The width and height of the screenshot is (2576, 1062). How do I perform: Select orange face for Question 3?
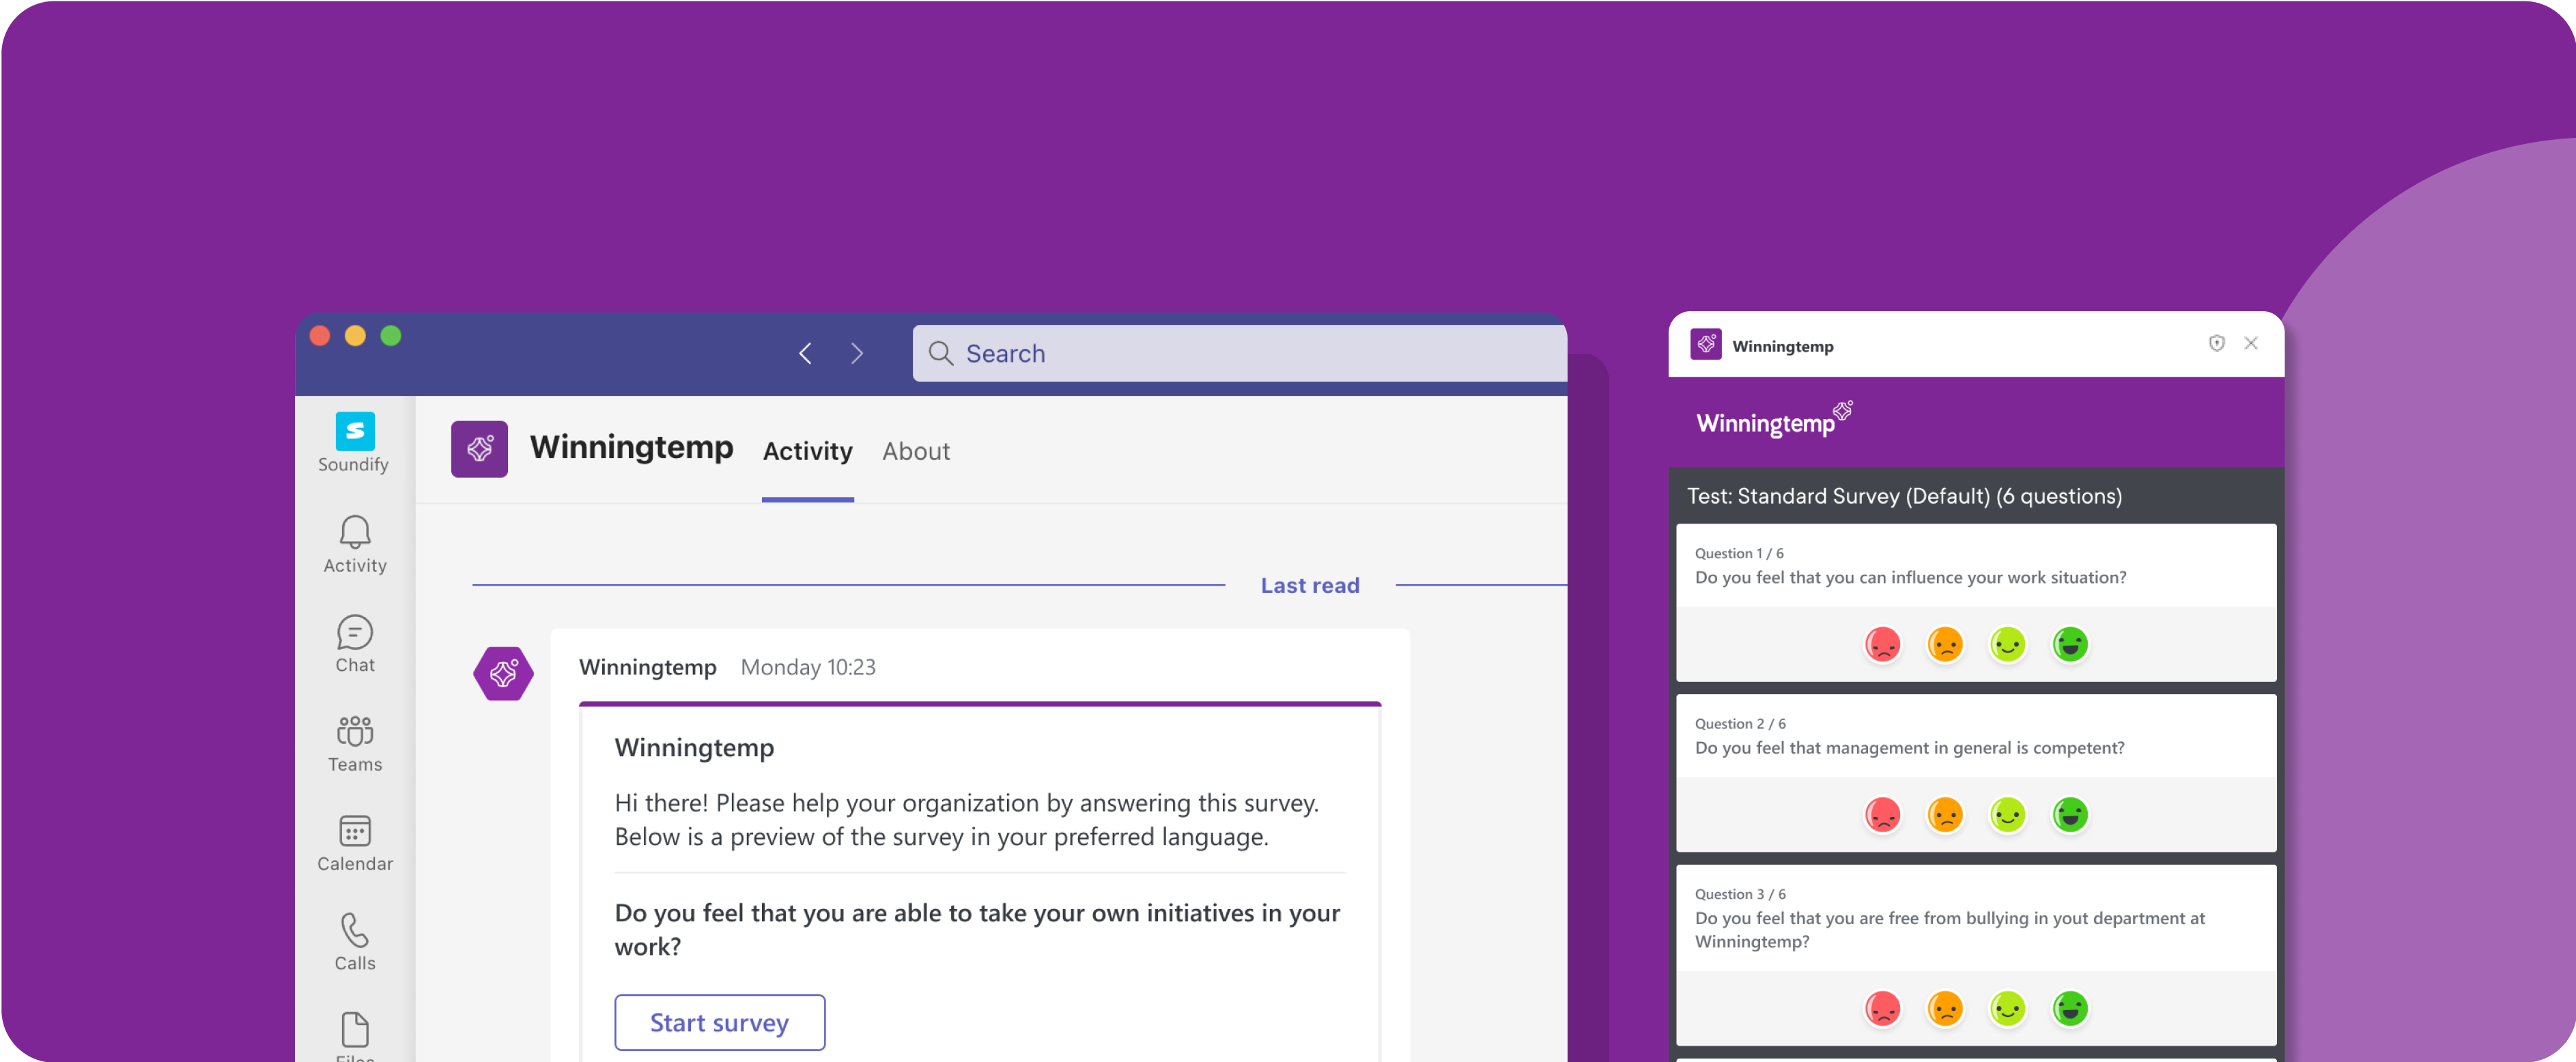[x=1945, y=1008]
